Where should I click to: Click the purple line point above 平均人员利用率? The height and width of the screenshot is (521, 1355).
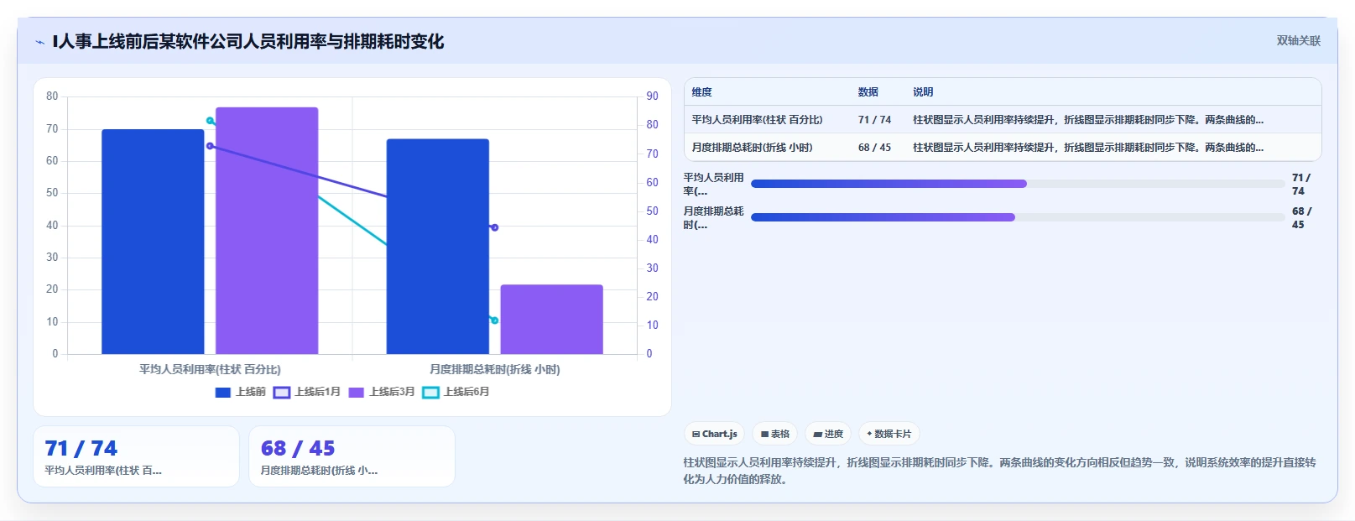pyautogui.click(x=210, y=146)
